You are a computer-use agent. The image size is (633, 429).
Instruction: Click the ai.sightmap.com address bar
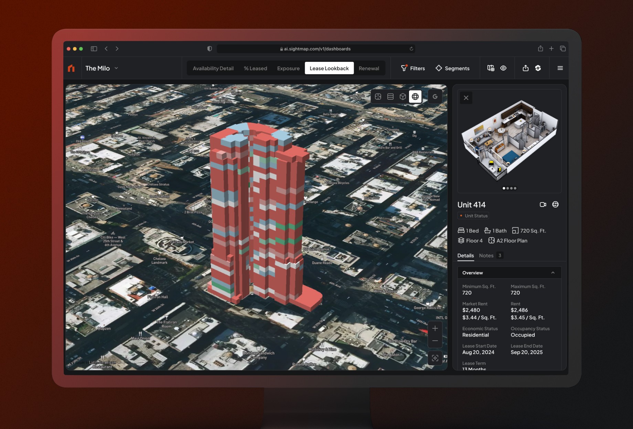[315, 49]
